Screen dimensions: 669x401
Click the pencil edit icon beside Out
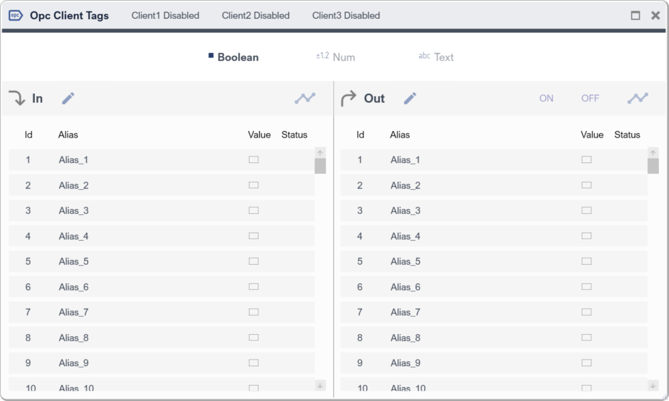(x=410, y=98)
